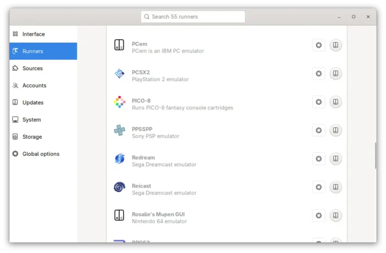The width and height of the screenshot is (386, 253).
Task: Select 'Runs PICO-8 fantasy console cartridges' text
Action: click(x=183, y=108)
